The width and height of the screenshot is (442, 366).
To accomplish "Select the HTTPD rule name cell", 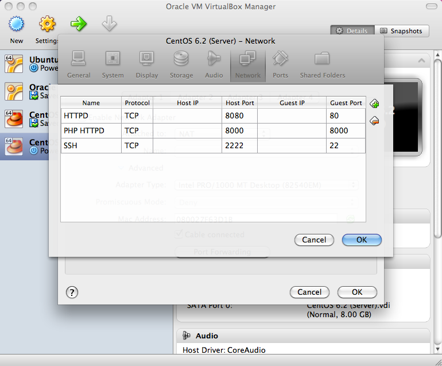I will (x=91, y=115).
